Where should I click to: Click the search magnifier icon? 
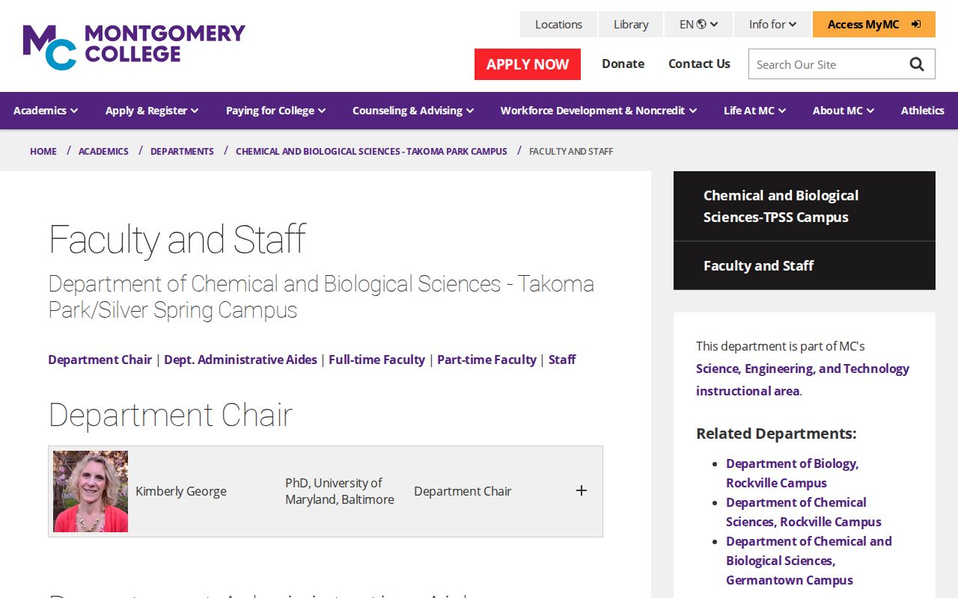coord(917,64)
